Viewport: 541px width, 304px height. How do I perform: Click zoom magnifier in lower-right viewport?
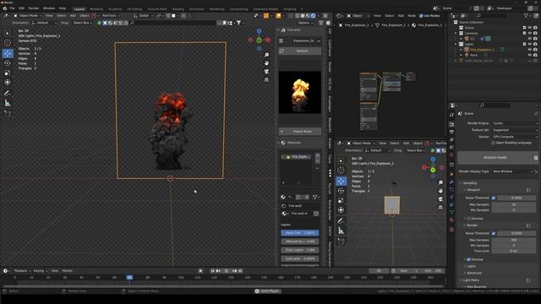point(440,182)
